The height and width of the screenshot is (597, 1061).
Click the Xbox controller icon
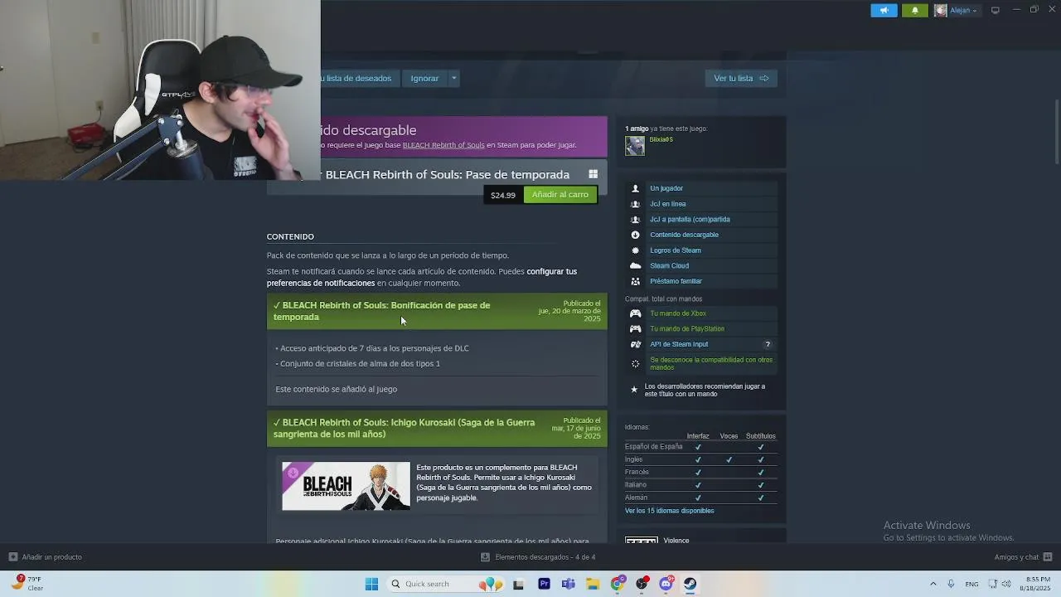[x=635, y=313]
